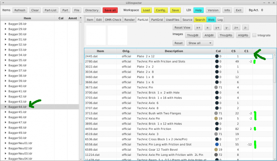Image resolution: width=277 pixels, height=161 pixels.
Task: Open the yellow Search tab
Action: pyautogui.click(x=200, y=19)
